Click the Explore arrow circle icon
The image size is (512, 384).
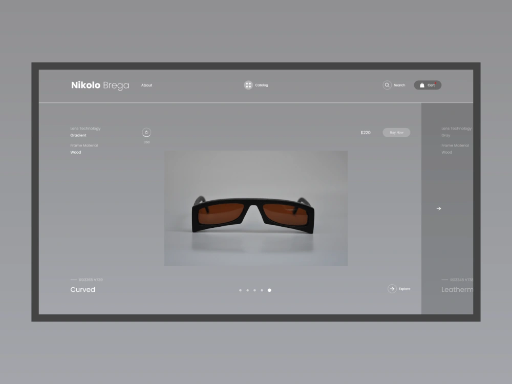pyautogui.click(x=392, y=289)
